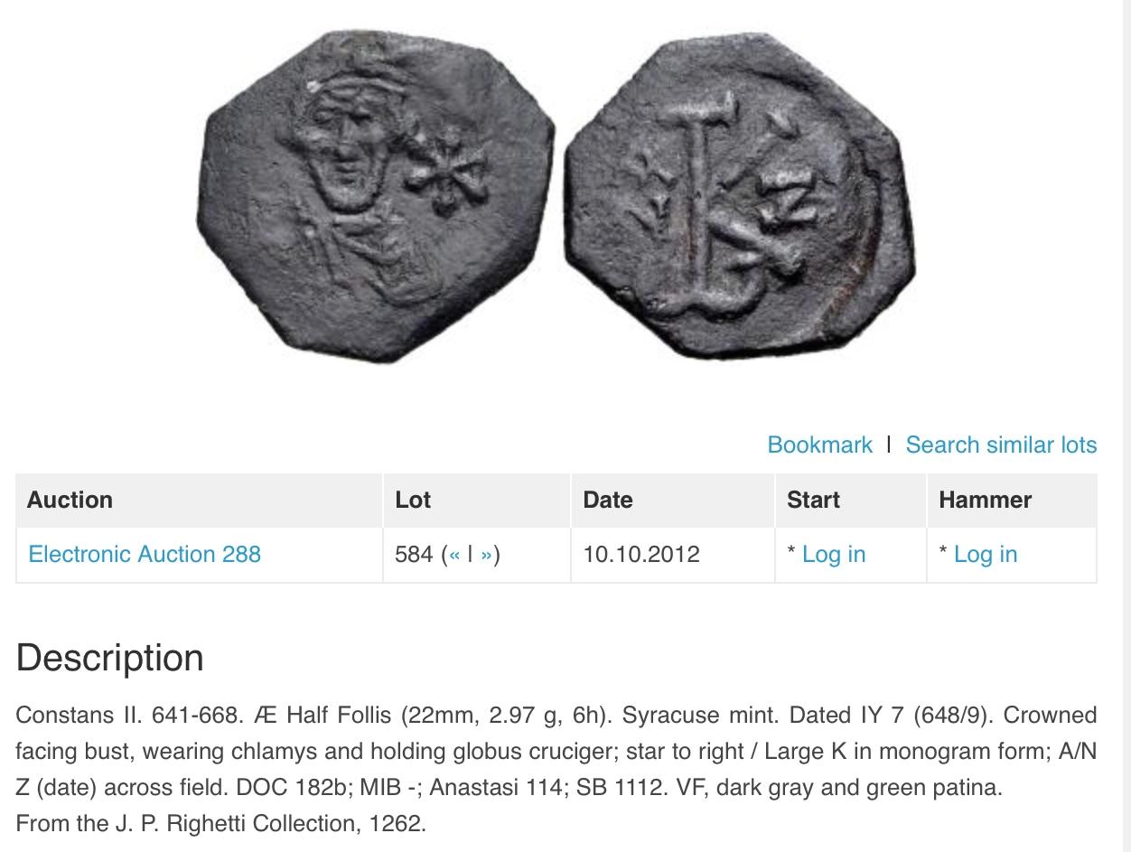Click the Description heading
Image resolution: width=1131 pixels, height=852 pixels.
point(109,657)
